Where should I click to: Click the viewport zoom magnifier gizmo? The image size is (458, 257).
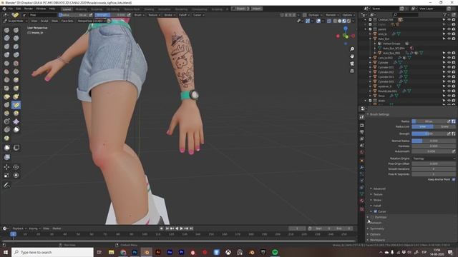coord(352,49)
